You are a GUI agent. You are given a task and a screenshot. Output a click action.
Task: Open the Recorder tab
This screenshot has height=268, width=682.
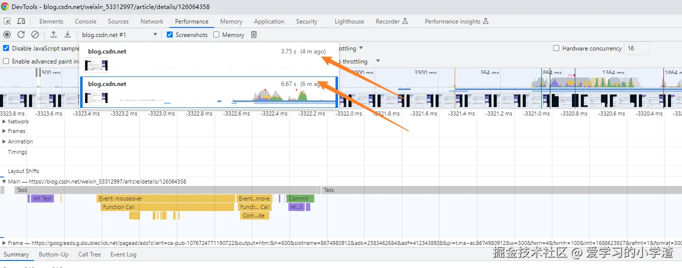click(392, 21)
